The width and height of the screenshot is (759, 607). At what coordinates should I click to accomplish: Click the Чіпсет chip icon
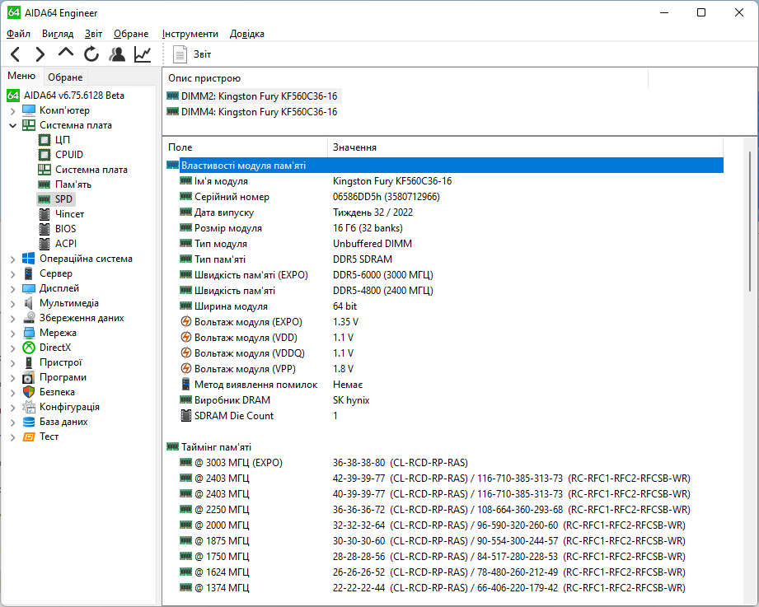[44, 214]
